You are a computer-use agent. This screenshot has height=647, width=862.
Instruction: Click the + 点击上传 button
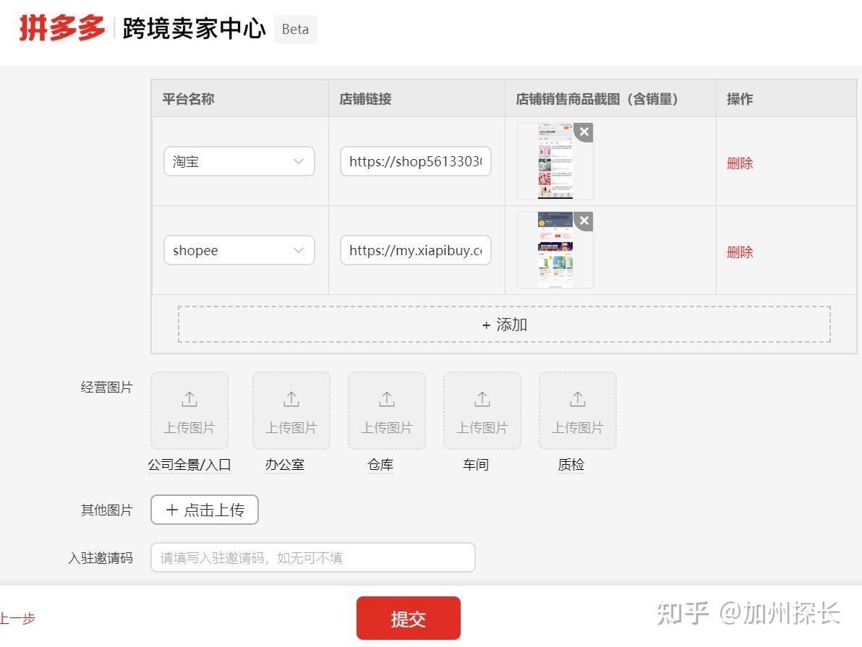point(205,510)
